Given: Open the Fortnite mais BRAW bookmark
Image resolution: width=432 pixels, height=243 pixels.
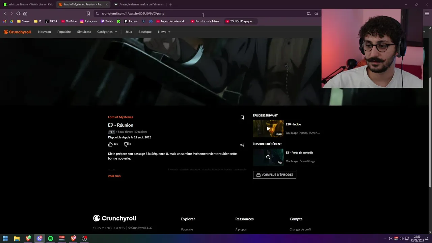Looking at the screenshot, I should 206,21.
